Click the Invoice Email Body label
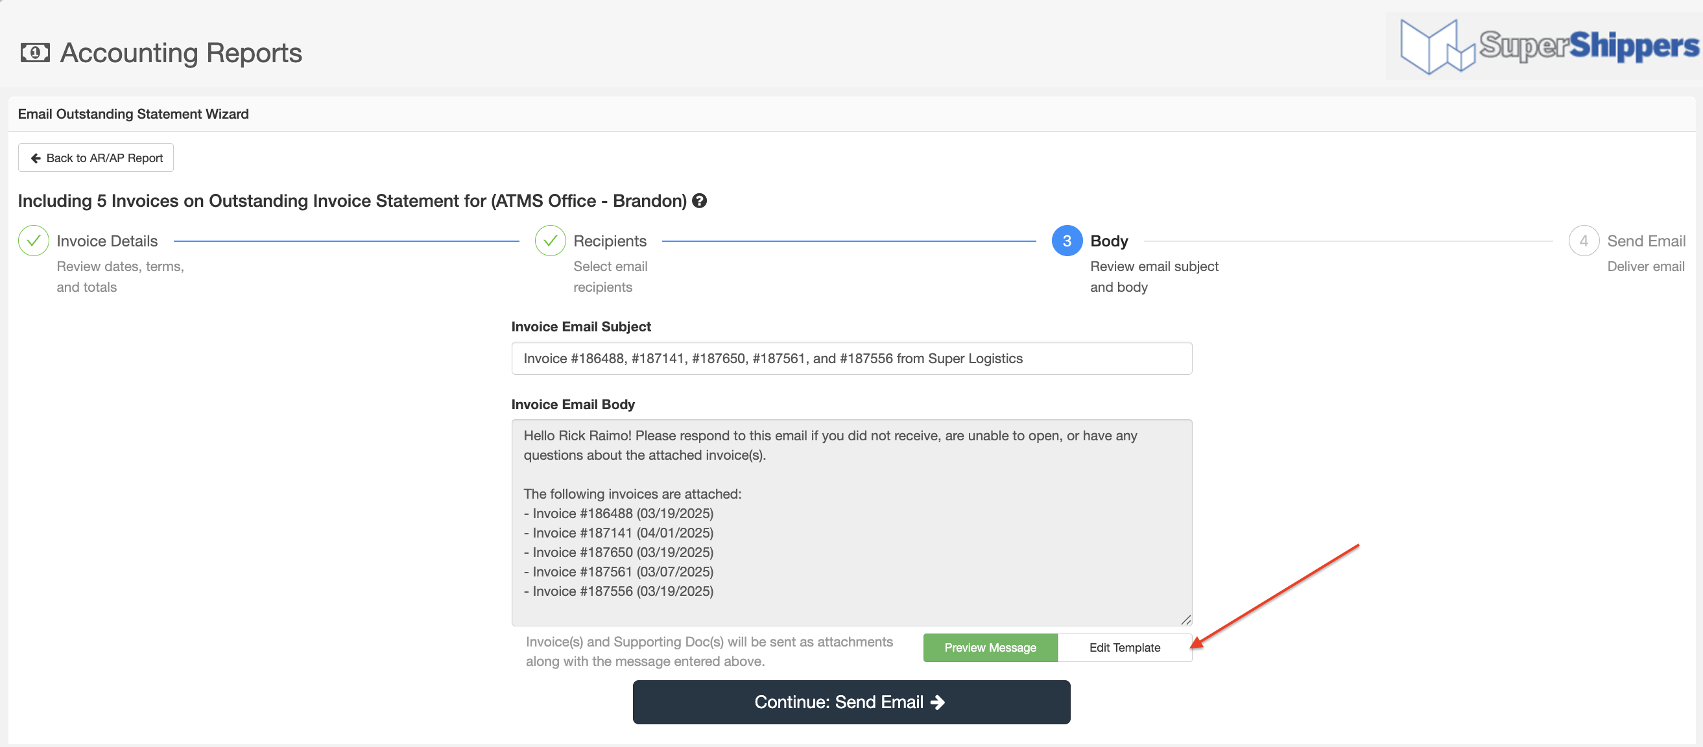 [x=573, y=405]
